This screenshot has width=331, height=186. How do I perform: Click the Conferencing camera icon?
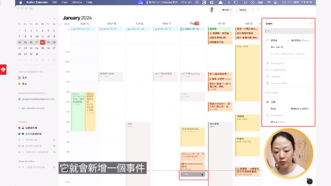(267, 70)
